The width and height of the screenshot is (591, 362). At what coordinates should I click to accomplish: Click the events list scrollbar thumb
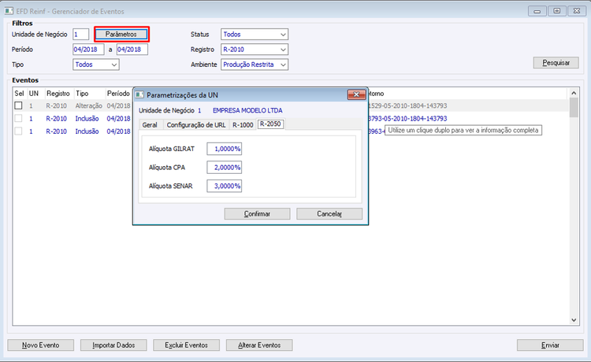[x=574, y=108]
